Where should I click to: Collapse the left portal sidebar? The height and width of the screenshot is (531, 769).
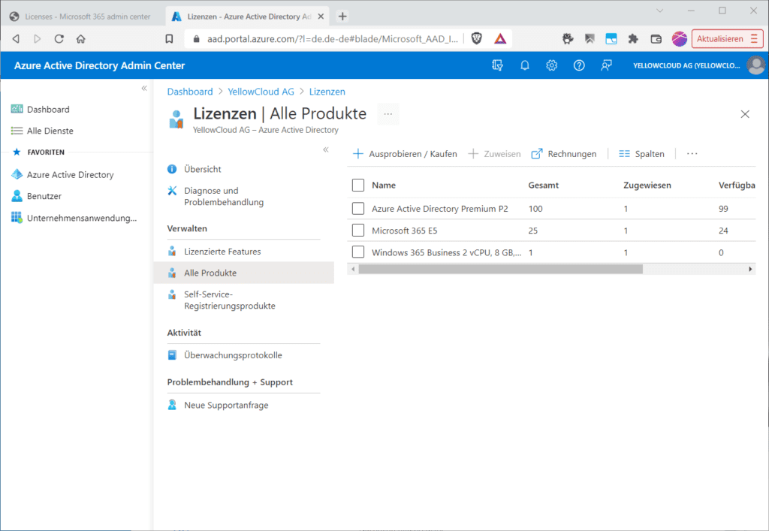144,89
